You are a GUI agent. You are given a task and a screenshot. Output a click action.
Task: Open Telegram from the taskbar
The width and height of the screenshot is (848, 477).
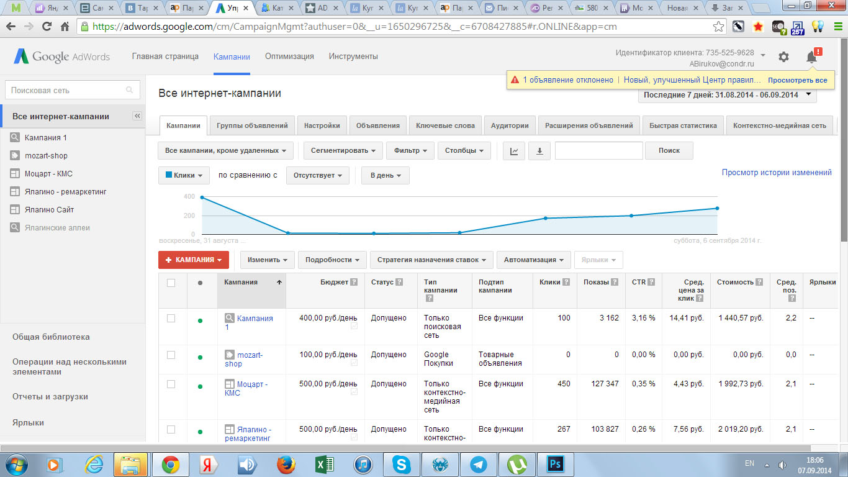[x=478, y=465]
